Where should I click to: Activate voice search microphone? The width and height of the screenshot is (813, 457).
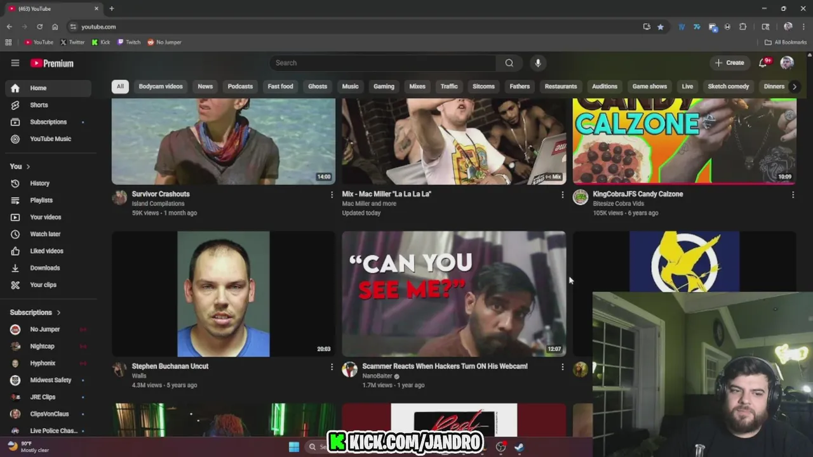pos(538,63)
